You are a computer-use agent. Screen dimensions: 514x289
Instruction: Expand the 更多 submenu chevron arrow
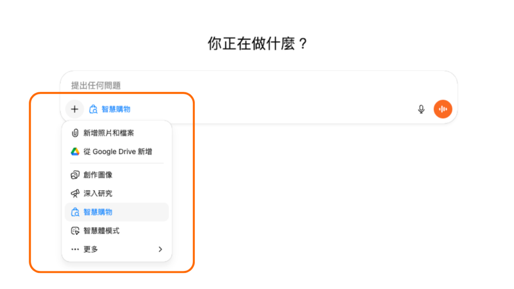[x=160, y=249]
